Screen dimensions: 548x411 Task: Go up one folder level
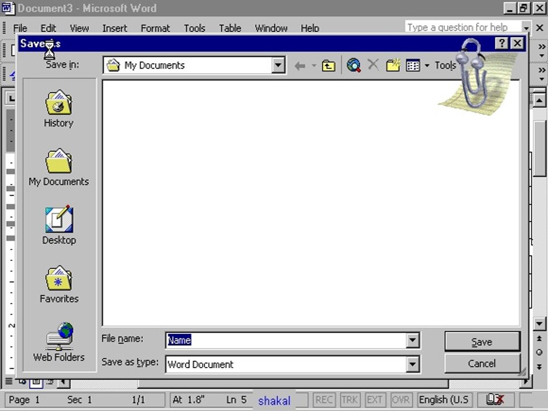pos(328,65)
